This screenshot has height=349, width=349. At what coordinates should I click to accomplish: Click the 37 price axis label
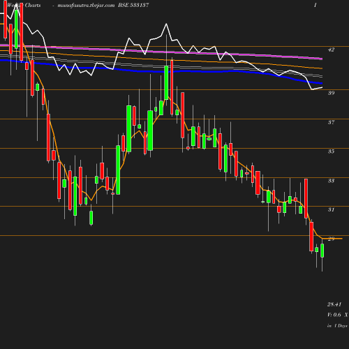point(331,122)
